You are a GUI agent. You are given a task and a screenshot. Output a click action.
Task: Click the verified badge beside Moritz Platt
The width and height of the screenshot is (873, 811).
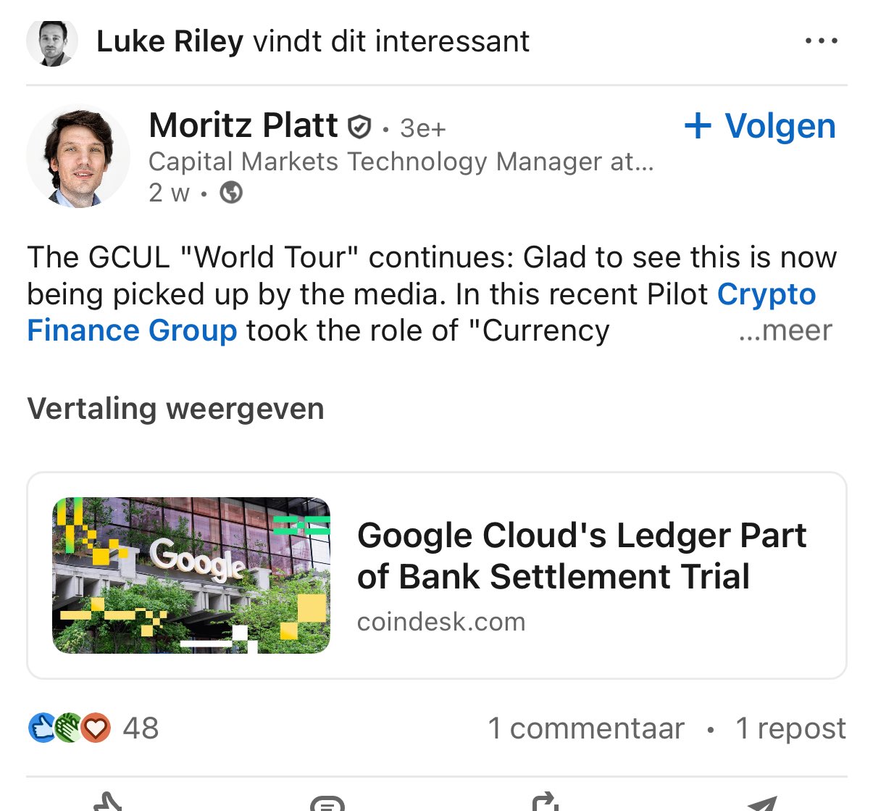[x=359, y=128]
